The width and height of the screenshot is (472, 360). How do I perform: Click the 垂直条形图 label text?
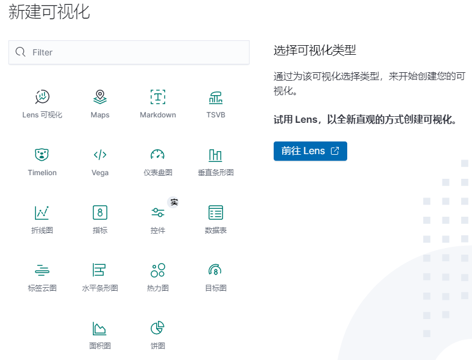[216, 173]
